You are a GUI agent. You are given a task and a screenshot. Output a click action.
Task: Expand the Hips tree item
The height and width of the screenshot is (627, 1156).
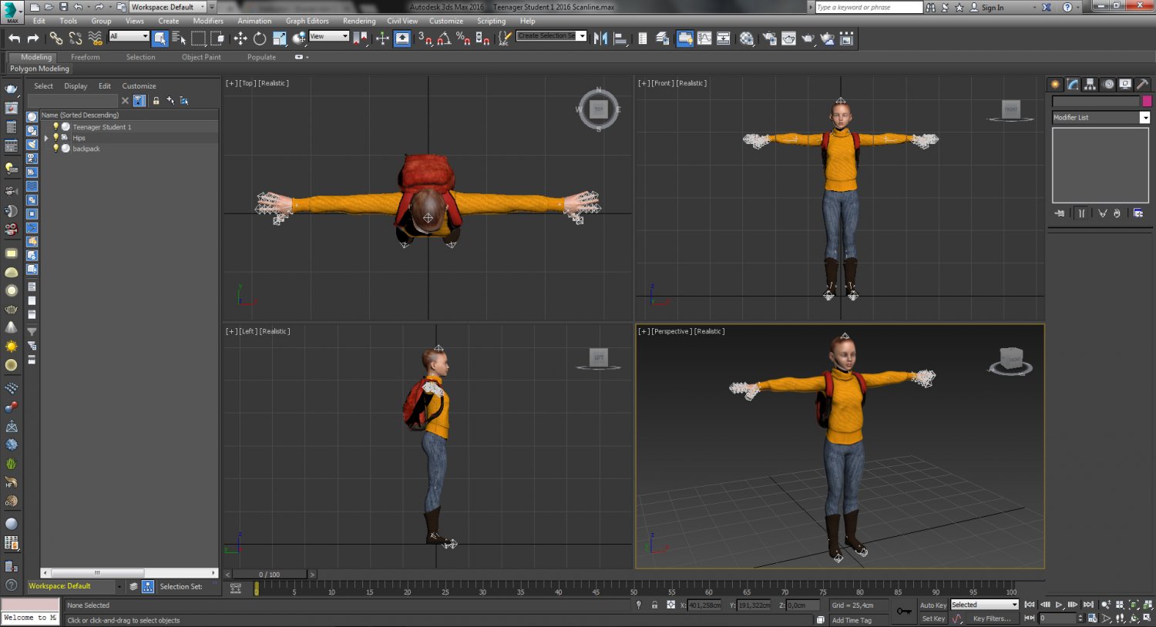(x=47, y=138)
